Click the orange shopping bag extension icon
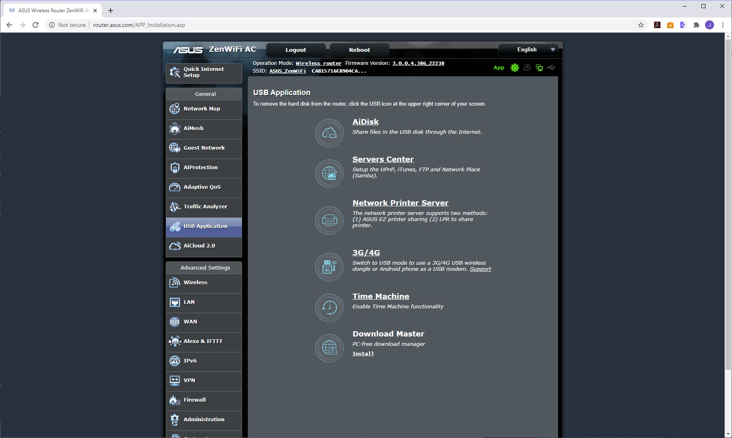 pyautogui.click(x=670, y=25)
